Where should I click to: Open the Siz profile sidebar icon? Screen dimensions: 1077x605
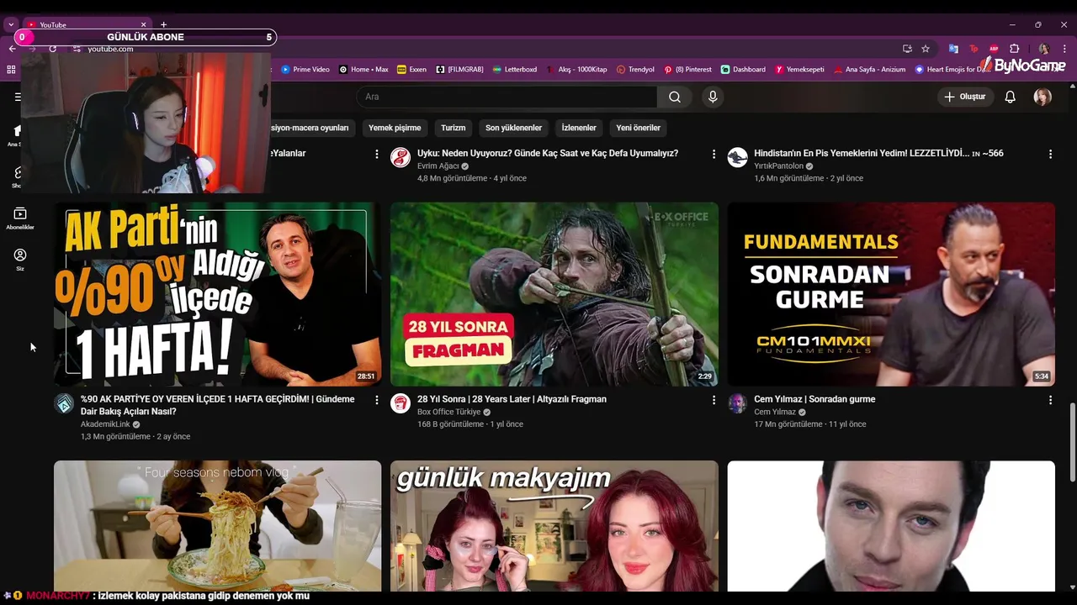[20, 259]
